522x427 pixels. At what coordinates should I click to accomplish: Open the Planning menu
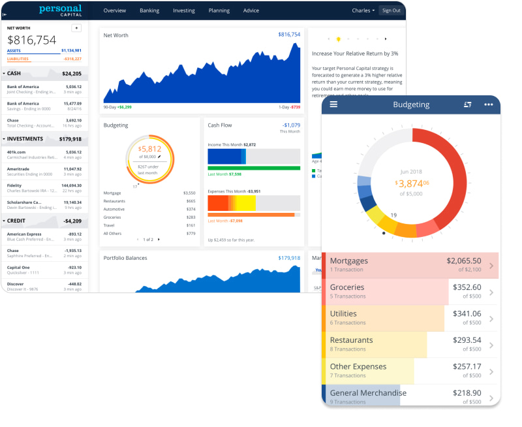click(x=219, y=10)
